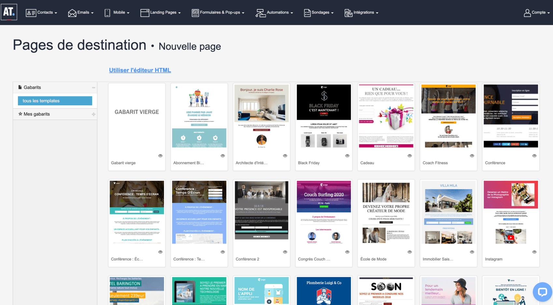Choose the Conférence : Te… template thumbnail
Image resolution: width=553 pixels, height=305 pixels.
point(199,212)
